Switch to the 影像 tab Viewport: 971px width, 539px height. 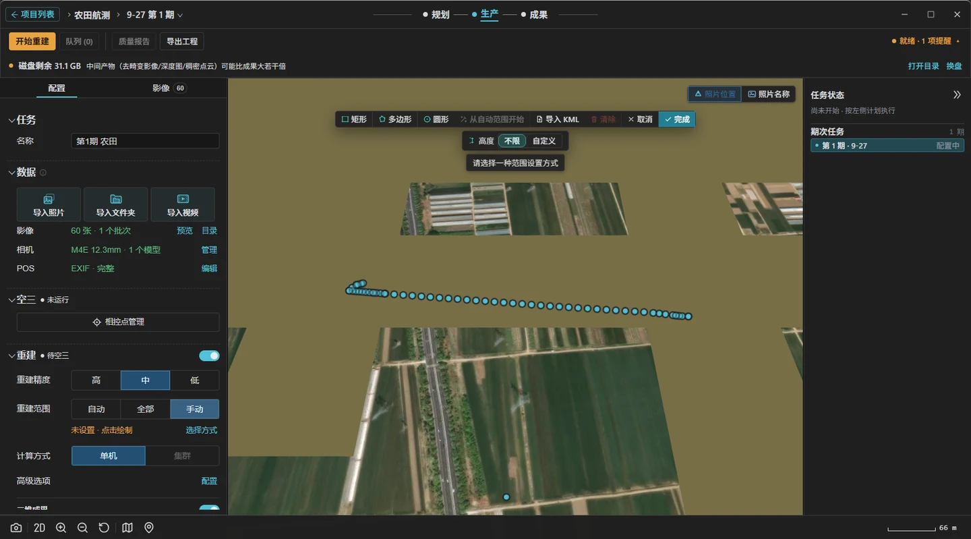point(169,88)
